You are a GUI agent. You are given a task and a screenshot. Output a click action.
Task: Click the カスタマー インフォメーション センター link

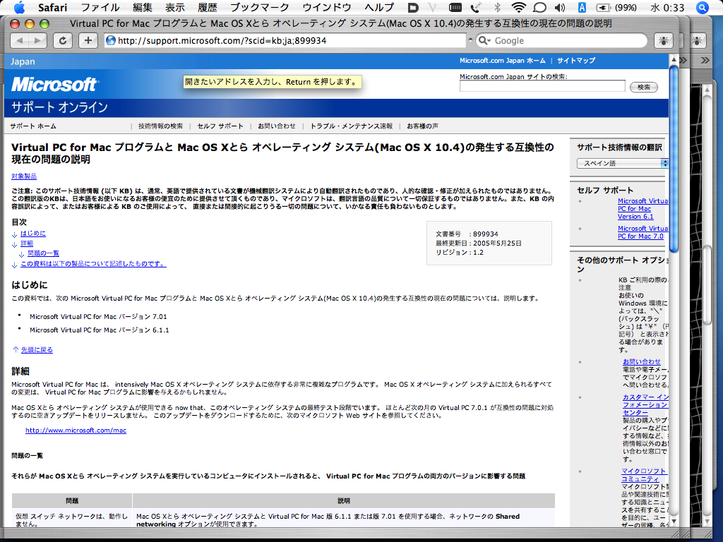click(645, 404)
